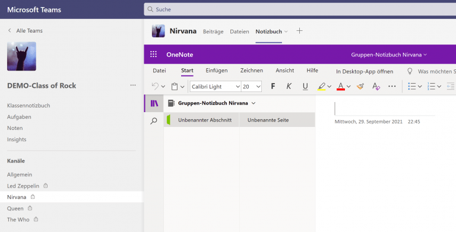Insert a numbered list
456x232 pixels.
(x=431, y=87)
